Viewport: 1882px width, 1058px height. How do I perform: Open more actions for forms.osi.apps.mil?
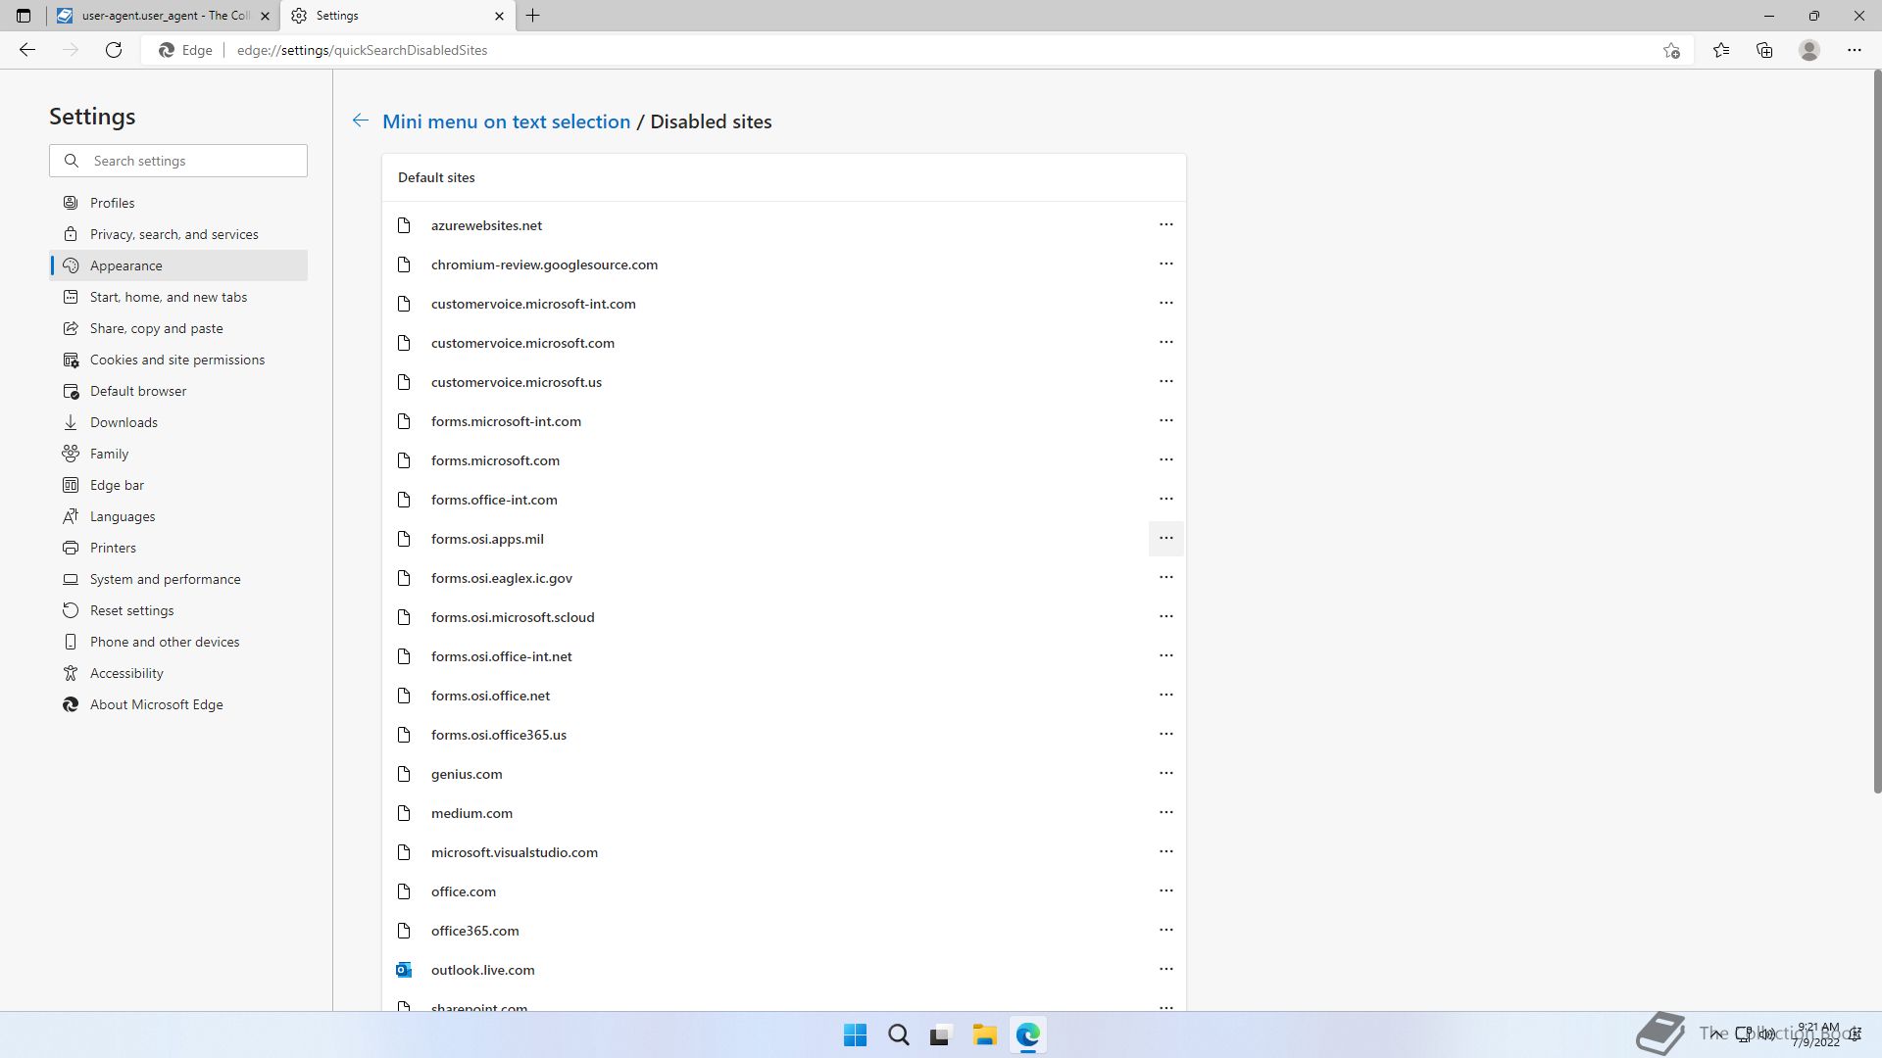(1165, 538)
